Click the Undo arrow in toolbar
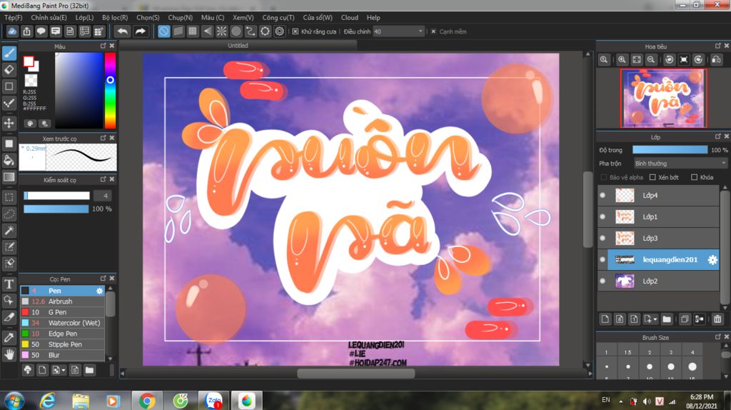 tap(123, 31)
